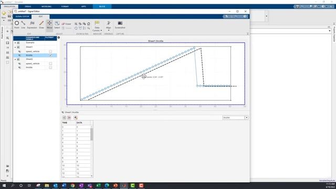This screenshot has width=336, height=189.
Task: Take a Screenshot of the plot
Action: (120, 25)
